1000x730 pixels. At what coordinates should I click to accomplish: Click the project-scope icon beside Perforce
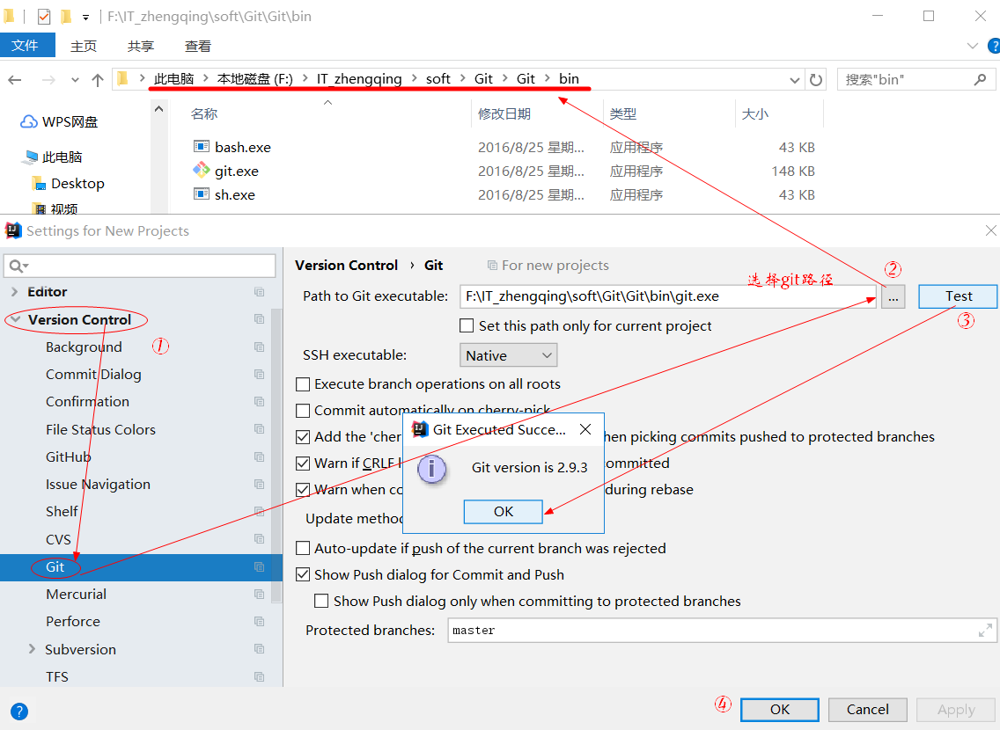(260, 621)
